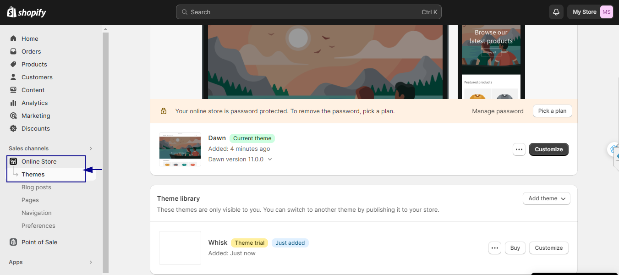Click the Just added badge
The height and width of the screenshot is (275, 619).
[290, 243]
